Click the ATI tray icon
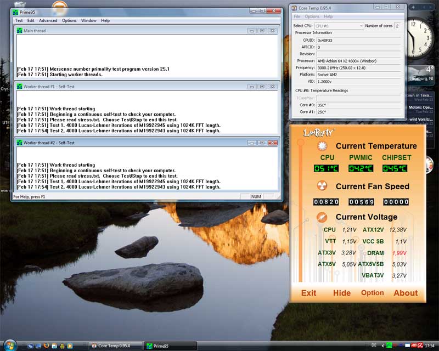The height and width of the screenshot is (351, 439). click(414, 346)
